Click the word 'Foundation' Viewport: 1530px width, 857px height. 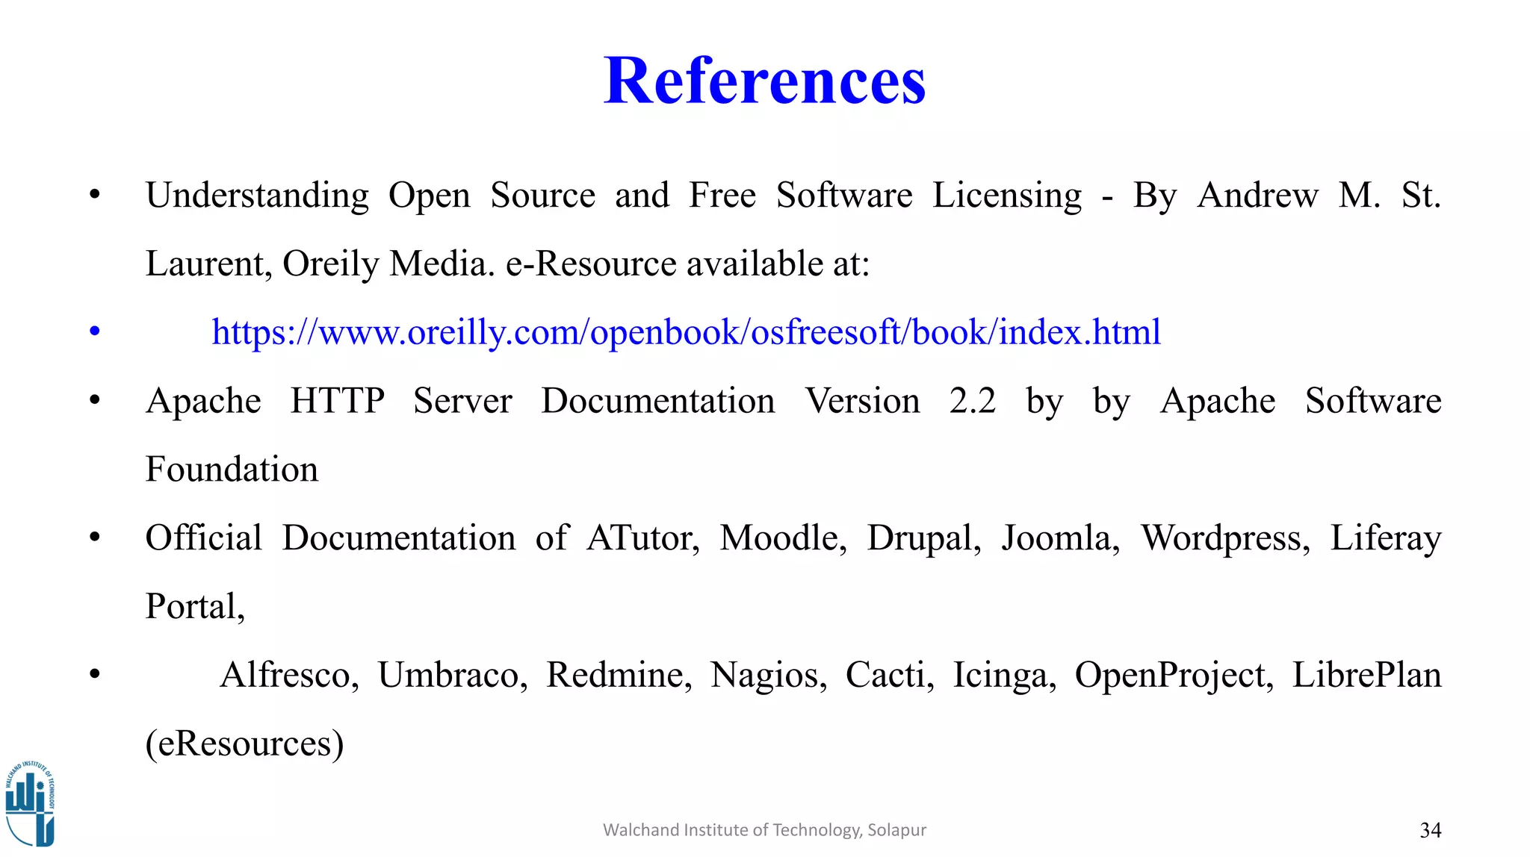[232, 470]
